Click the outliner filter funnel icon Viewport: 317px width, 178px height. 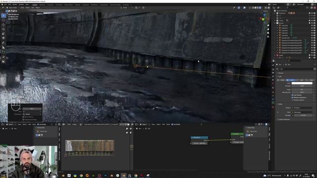pyautogui.click(x=307, y=8)
